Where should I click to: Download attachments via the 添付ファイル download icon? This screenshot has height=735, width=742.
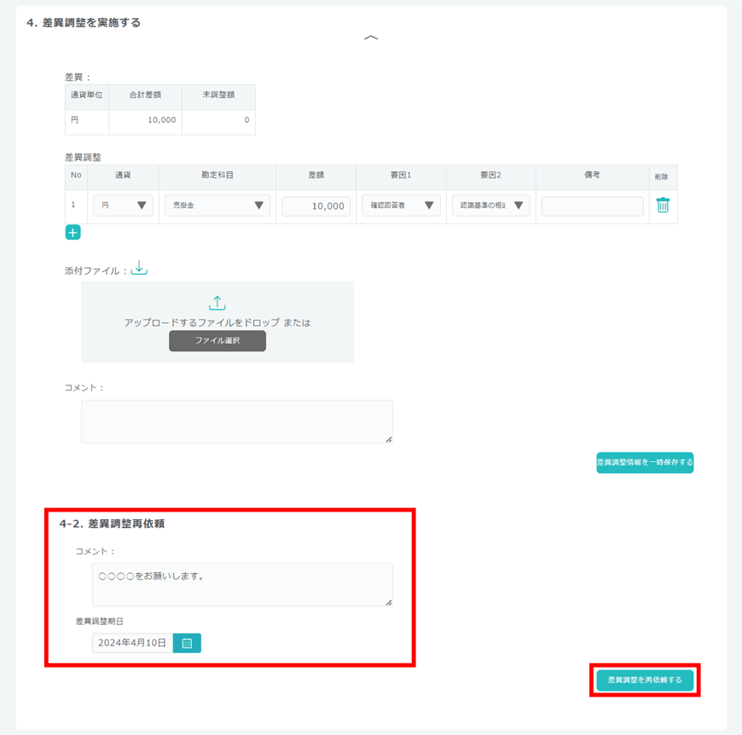click(x=139, y=269)
